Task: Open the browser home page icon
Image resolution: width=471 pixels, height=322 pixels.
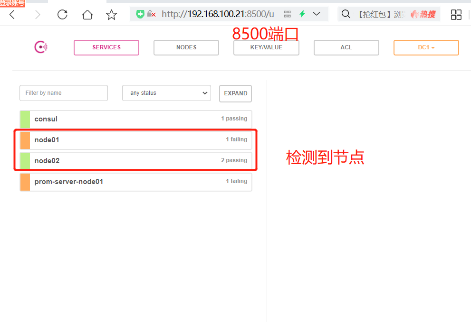Action: tap(87, 14)
